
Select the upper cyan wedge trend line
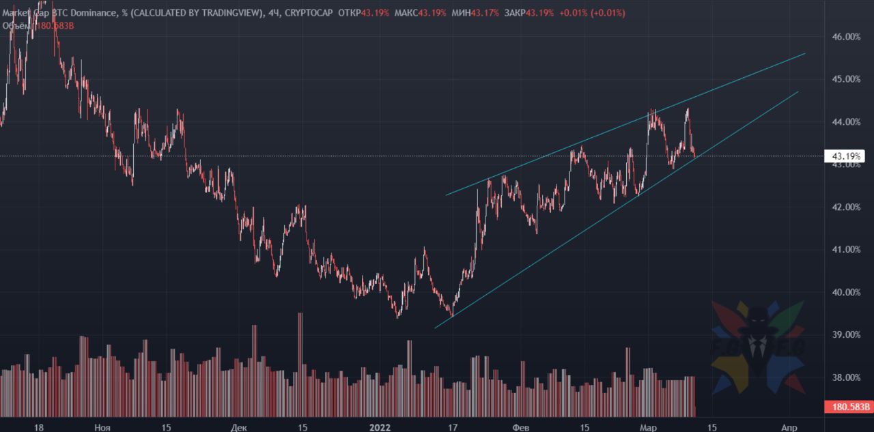point(625,124)
